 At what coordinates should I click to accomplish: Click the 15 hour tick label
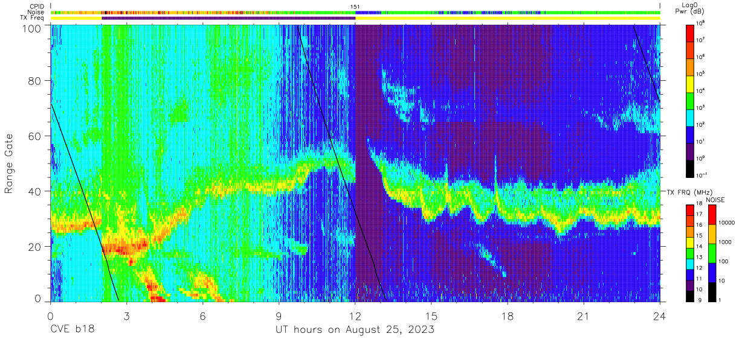click(431, 315)
